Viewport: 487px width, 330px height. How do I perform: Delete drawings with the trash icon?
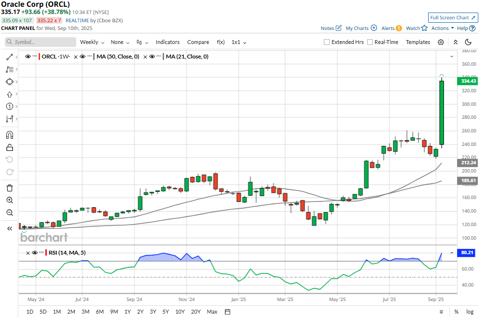pos(10,188)
